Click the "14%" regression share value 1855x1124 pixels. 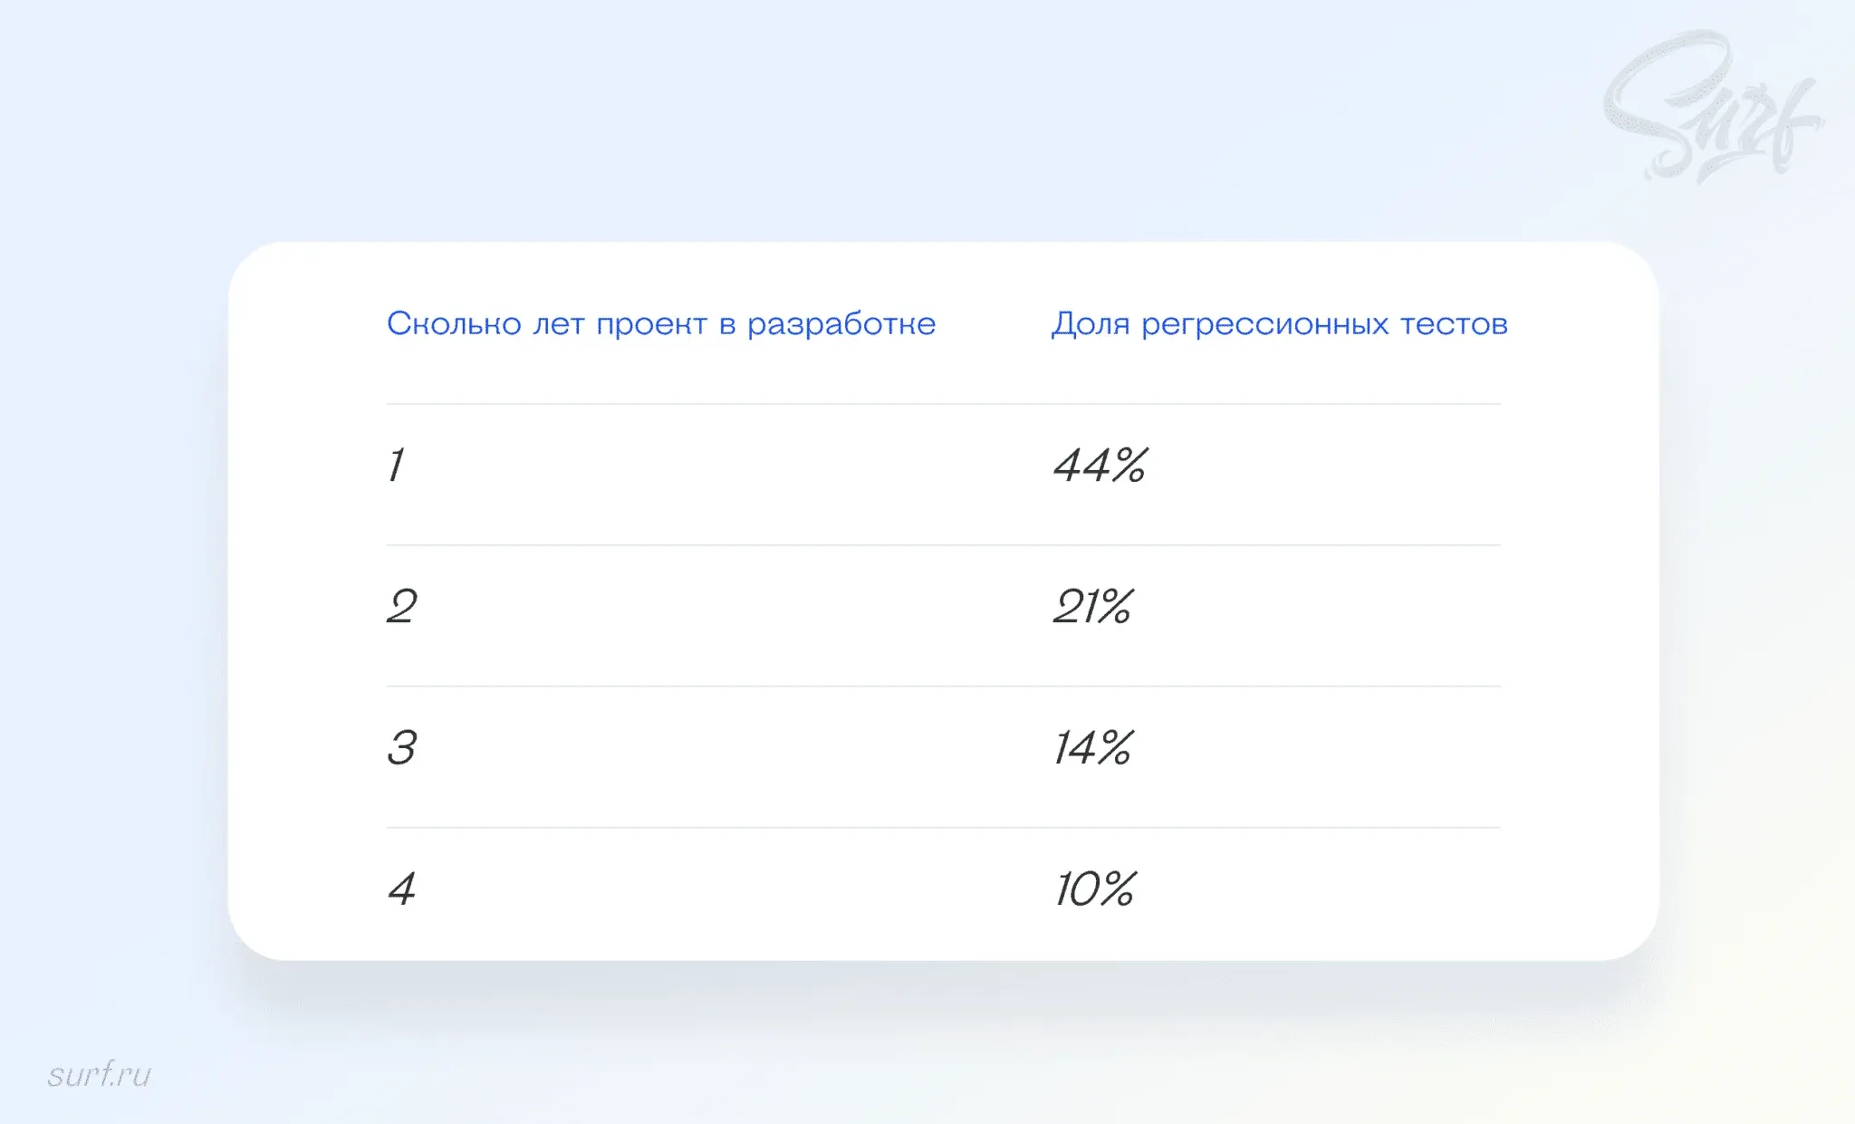[x=1092, y=748]
